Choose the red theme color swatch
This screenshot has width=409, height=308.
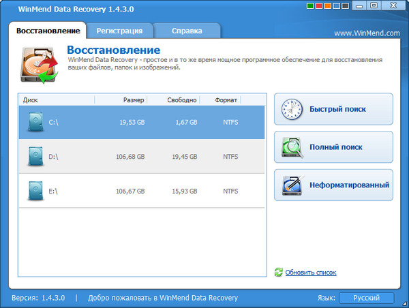[317, 6]
